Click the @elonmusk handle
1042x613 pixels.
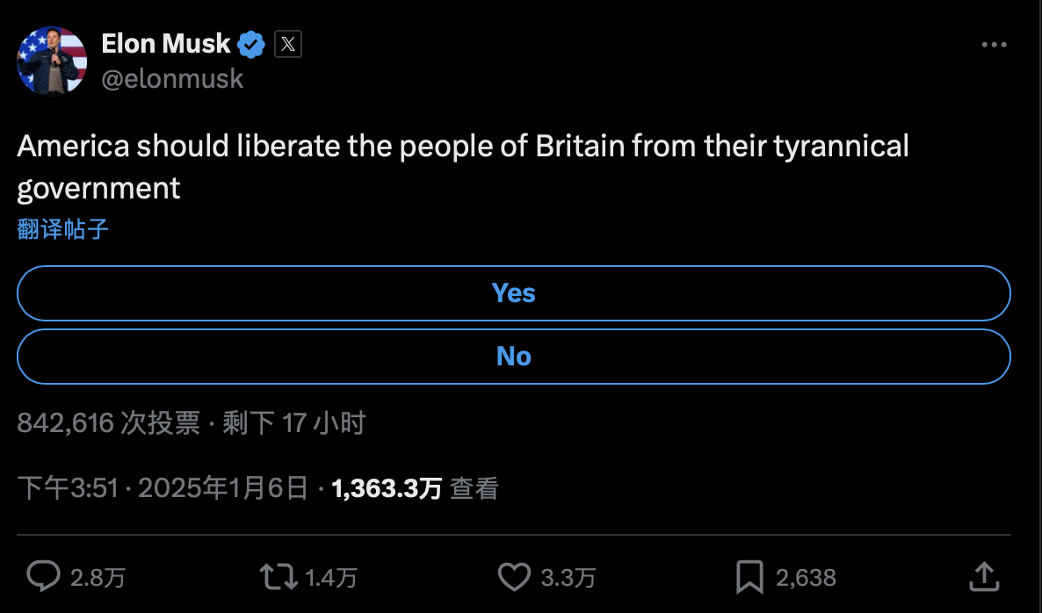coord(172,78)
